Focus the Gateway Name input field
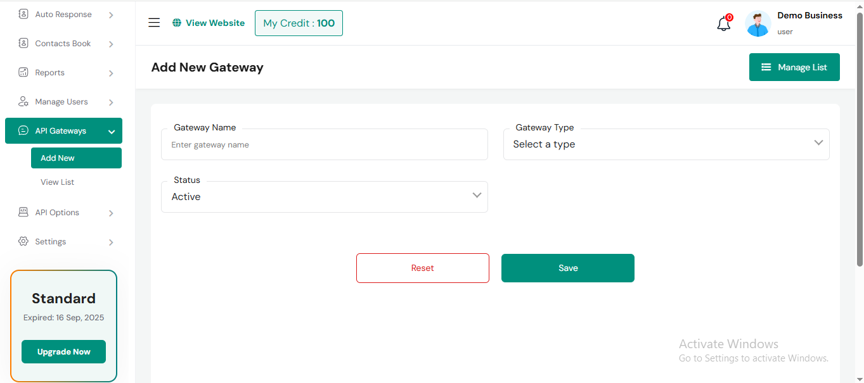Screen dimensions: 864x383 [324, 145]
